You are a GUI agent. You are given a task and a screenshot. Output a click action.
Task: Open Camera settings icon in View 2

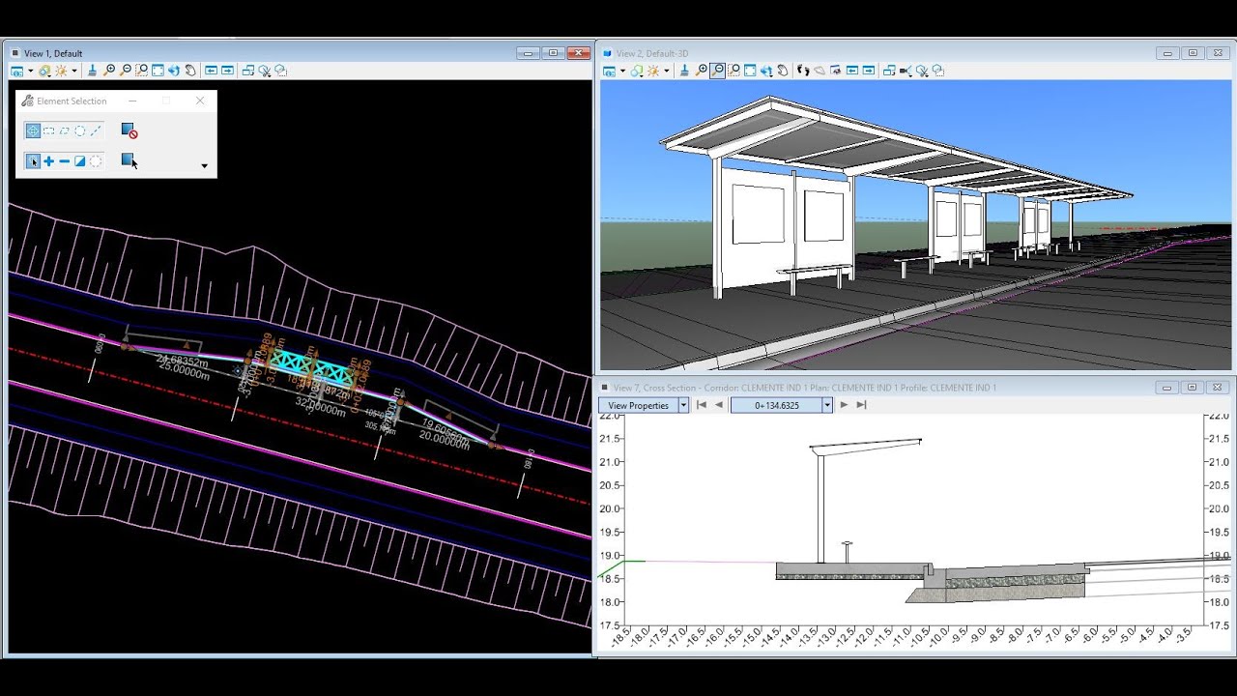(x=906, y=71)
